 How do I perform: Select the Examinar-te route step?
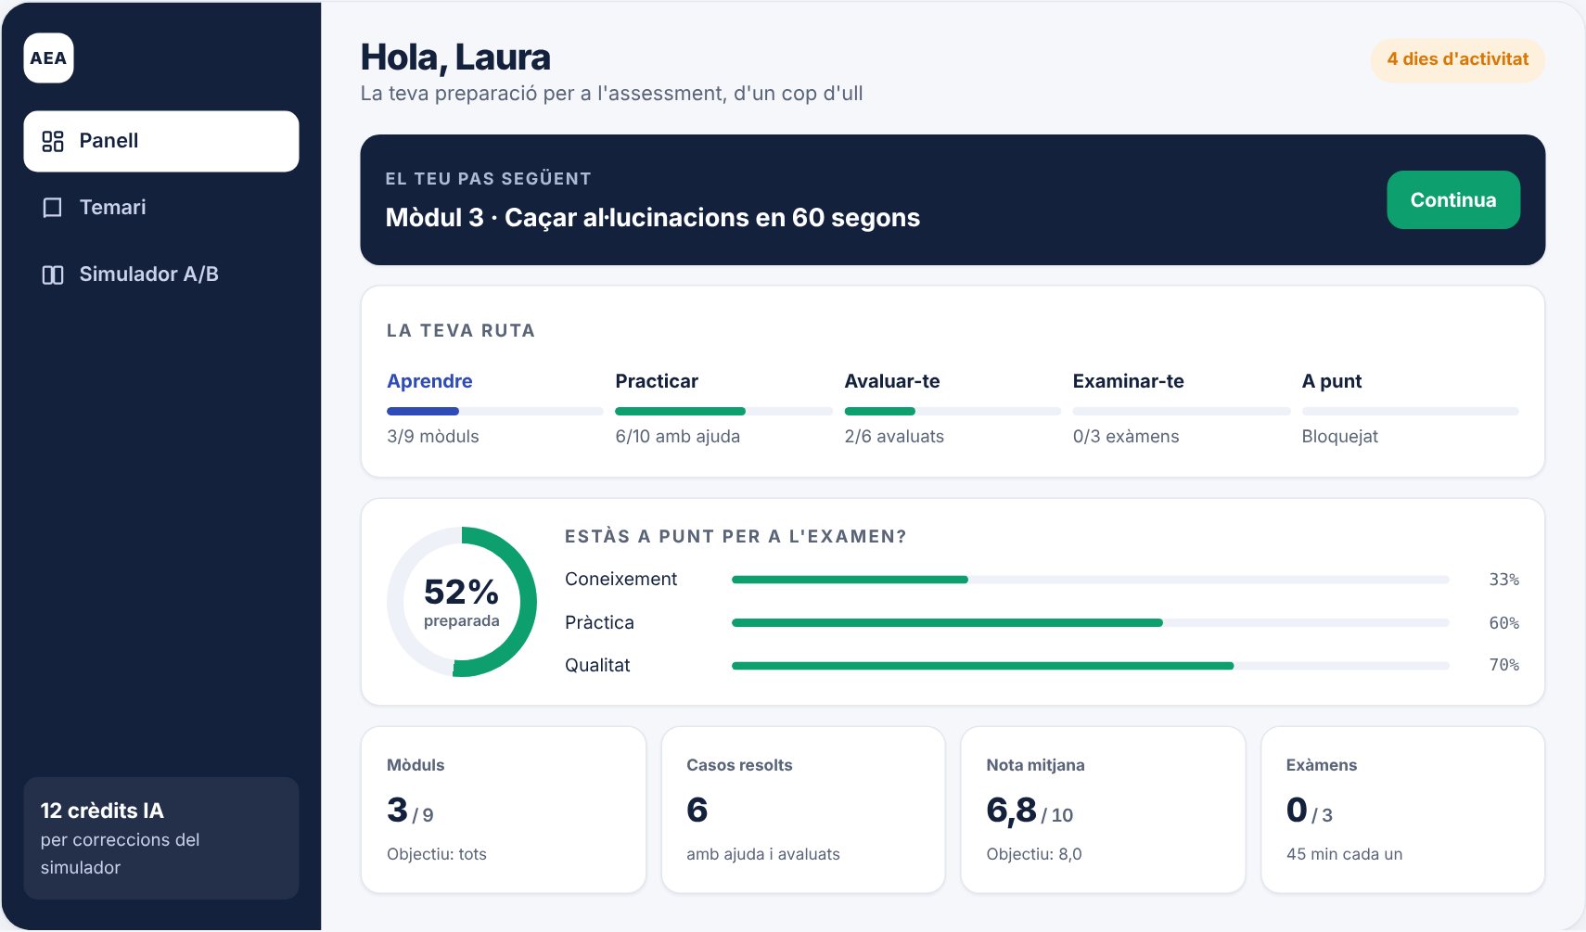point(1129,381)
